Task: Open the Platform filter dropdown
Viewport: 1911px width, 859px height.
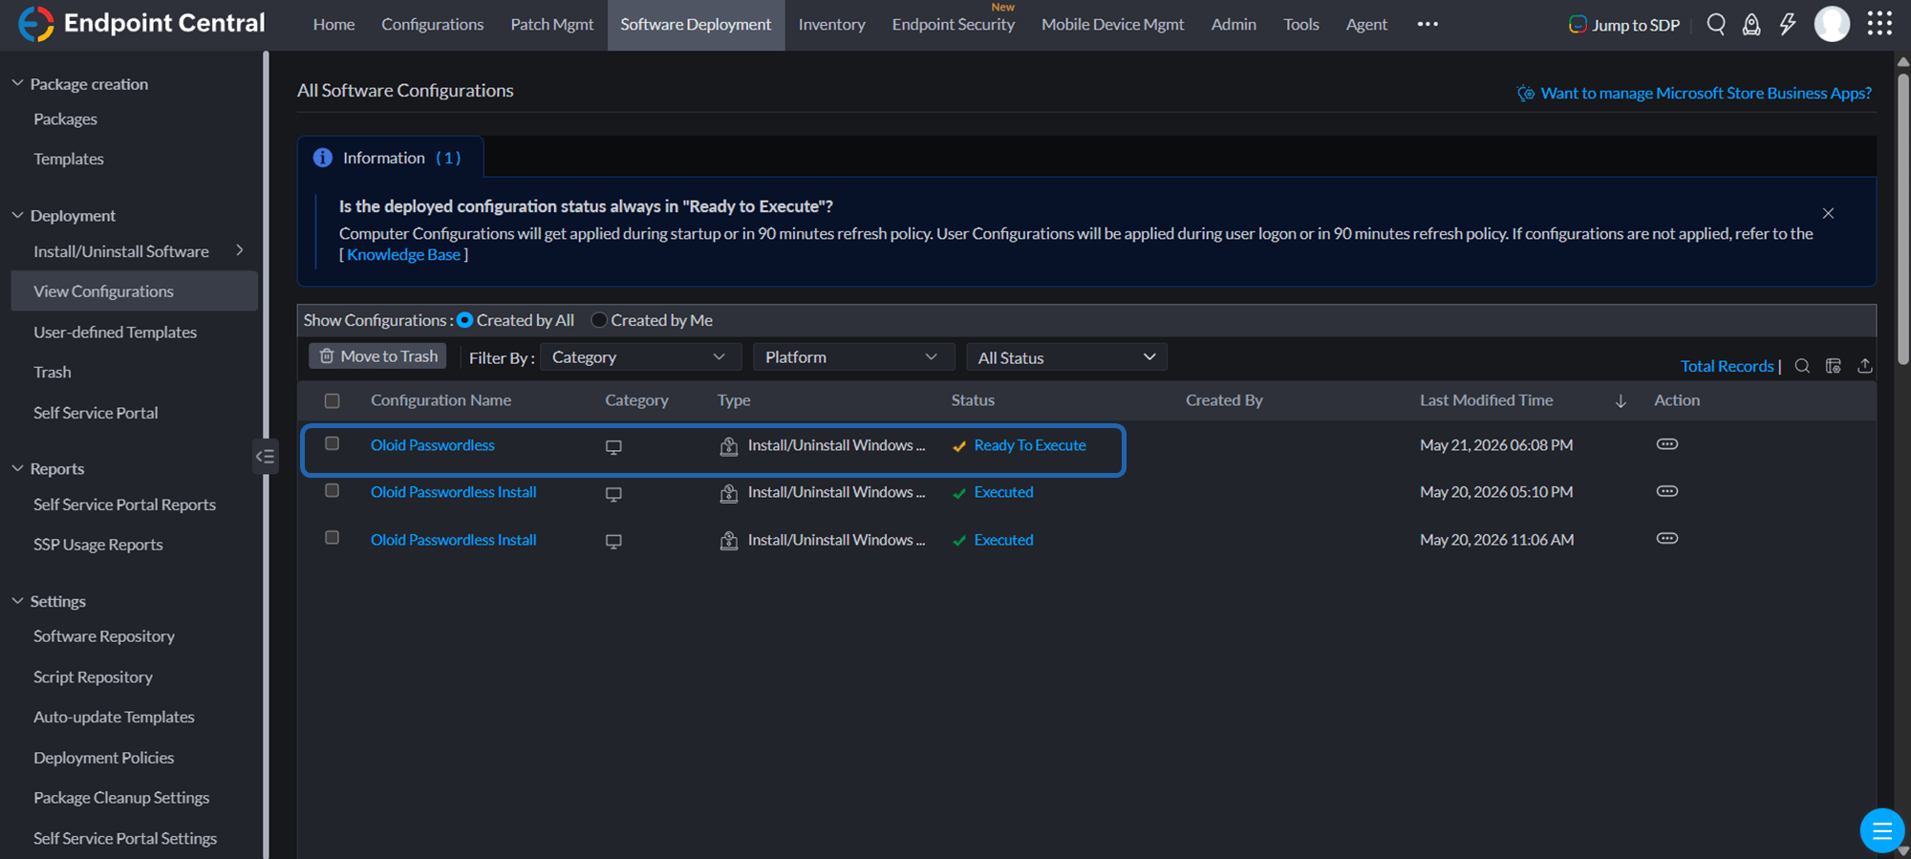Action: [853, 357]
